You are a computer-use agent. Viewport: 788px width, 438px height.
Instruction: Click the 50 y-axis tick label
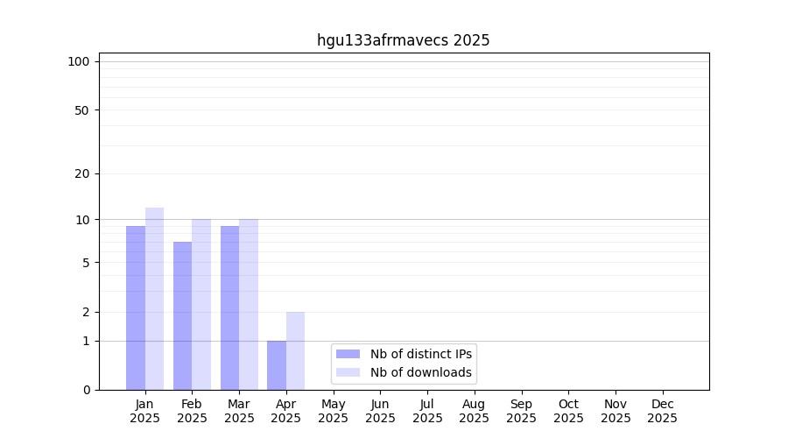pyautogui.click(x=82, y=110)
